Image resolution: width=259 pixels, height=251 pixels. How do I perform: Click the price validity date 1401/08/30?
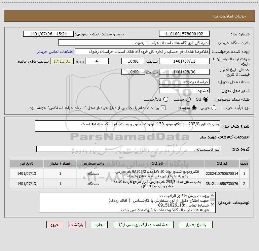(x=184, y=72)
